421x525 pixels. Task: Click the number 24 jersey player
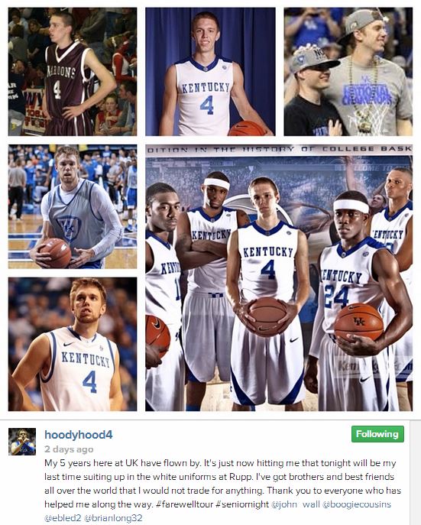click(x=355, y=300)
